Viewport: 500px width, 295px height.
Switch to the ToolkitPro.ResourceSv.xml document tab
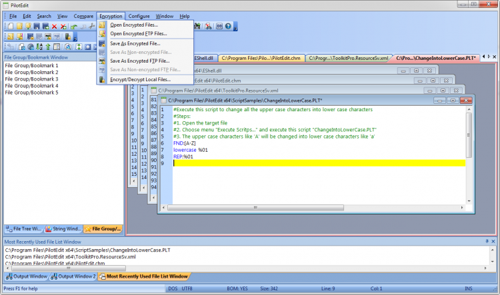tap(349, 58)
